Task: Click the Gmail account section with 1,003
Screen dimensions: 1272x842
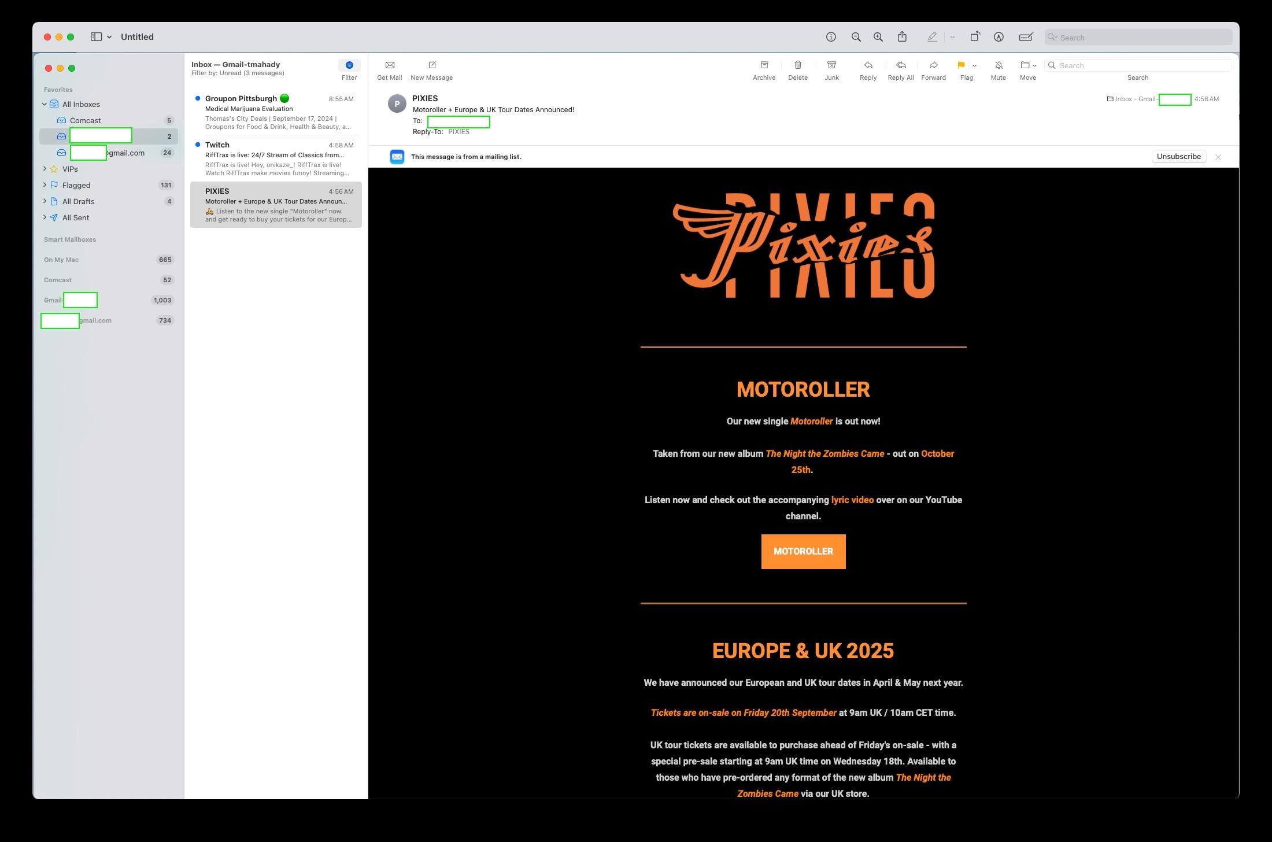Action: pyautogui.click(x=109, y=300)
